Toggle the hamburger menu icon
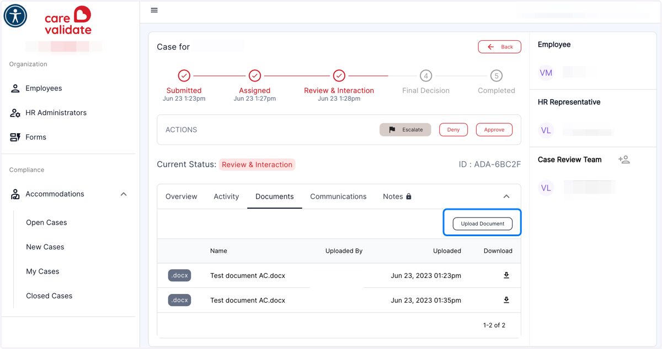Image resolution: width=662 pixels, height=349 pixels. (154, 10)
